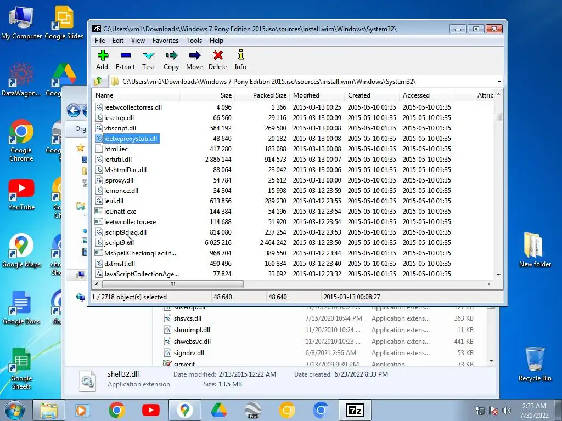Select file vbscript.dll
The height and width of the screenshot is (421, 562).
[x=120, y=128]
